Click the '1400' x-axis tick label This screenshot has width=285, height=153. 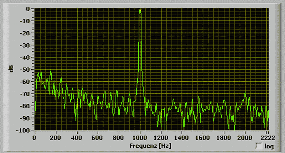[x=181, y=138]
